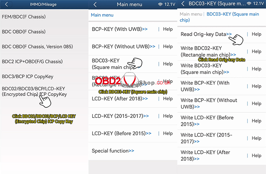The height and width of the screenshot is (174, 266).
Task: Select Write BDC03-KEY (Square main chip)
Action: [205, 69]
